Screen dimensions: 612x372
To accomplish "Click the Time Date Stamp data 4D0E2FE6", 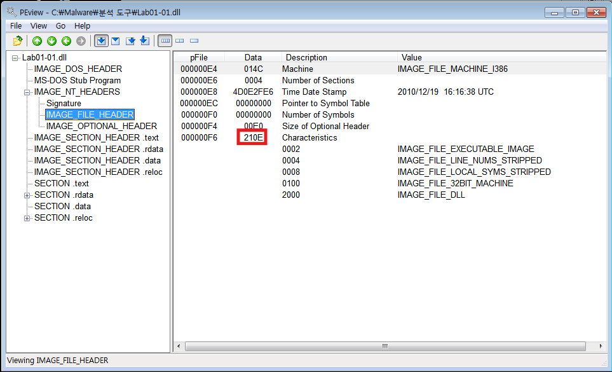I will tap(253, 92).
